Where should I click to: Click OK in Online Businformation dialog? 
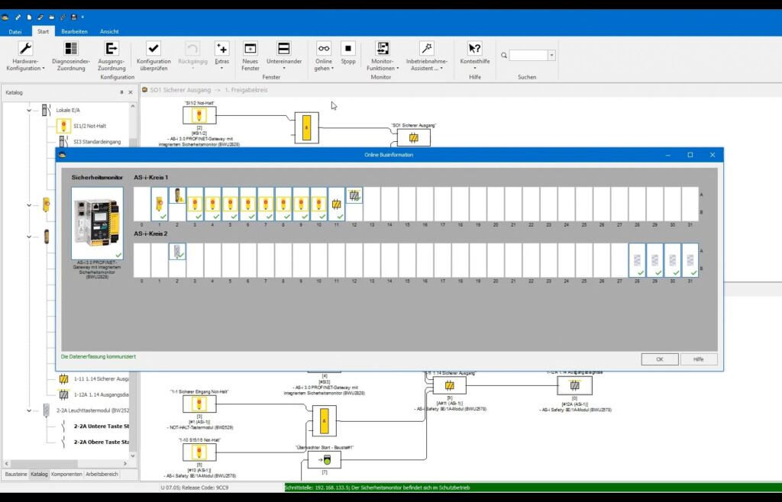[659, 359]
